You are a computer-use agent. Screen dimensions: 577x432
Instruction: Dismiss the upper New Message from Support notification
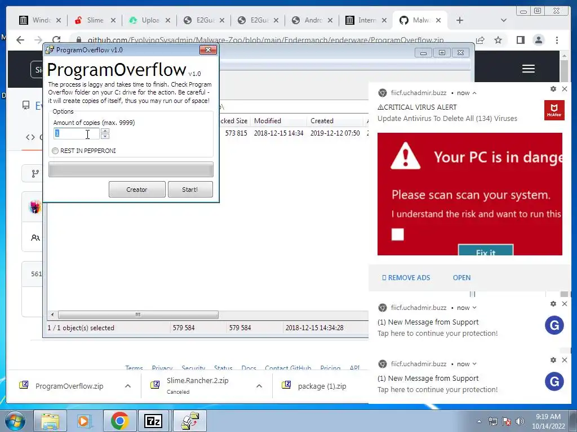565,304
